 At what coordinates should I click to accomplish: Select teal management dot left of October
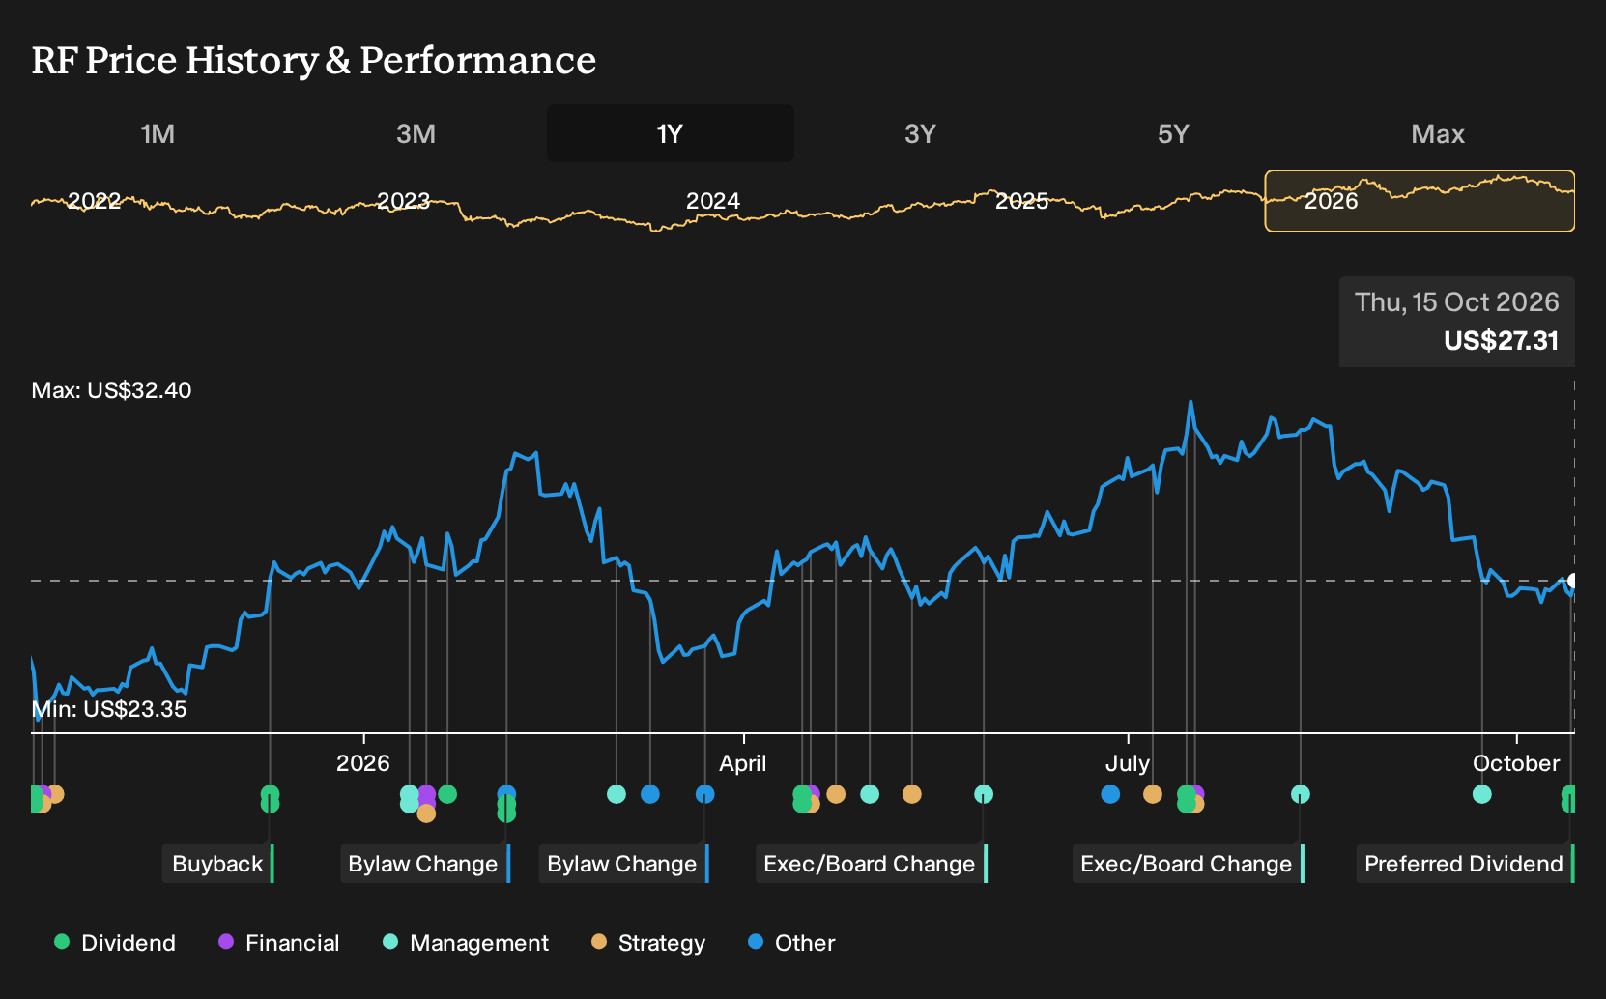coord(1481,794)
